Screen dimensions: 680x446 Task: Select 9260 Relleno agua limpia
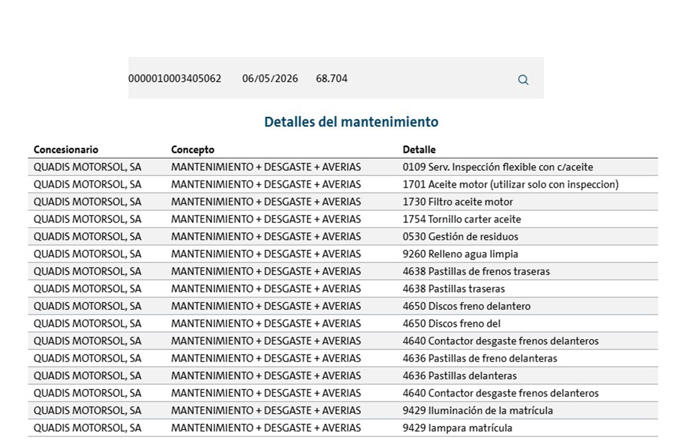pos(460,254)
